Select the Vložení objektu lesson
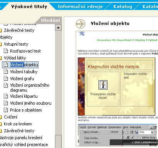The image size is (158, 148). 24,65
